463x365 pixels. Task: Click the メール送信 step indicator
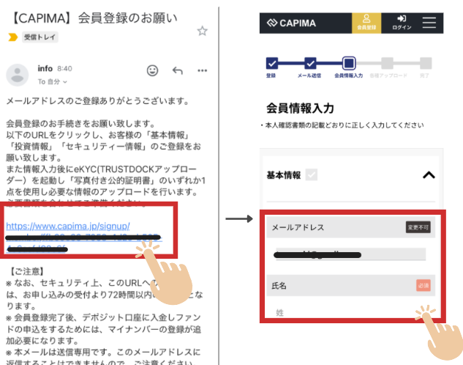(310, 63)
